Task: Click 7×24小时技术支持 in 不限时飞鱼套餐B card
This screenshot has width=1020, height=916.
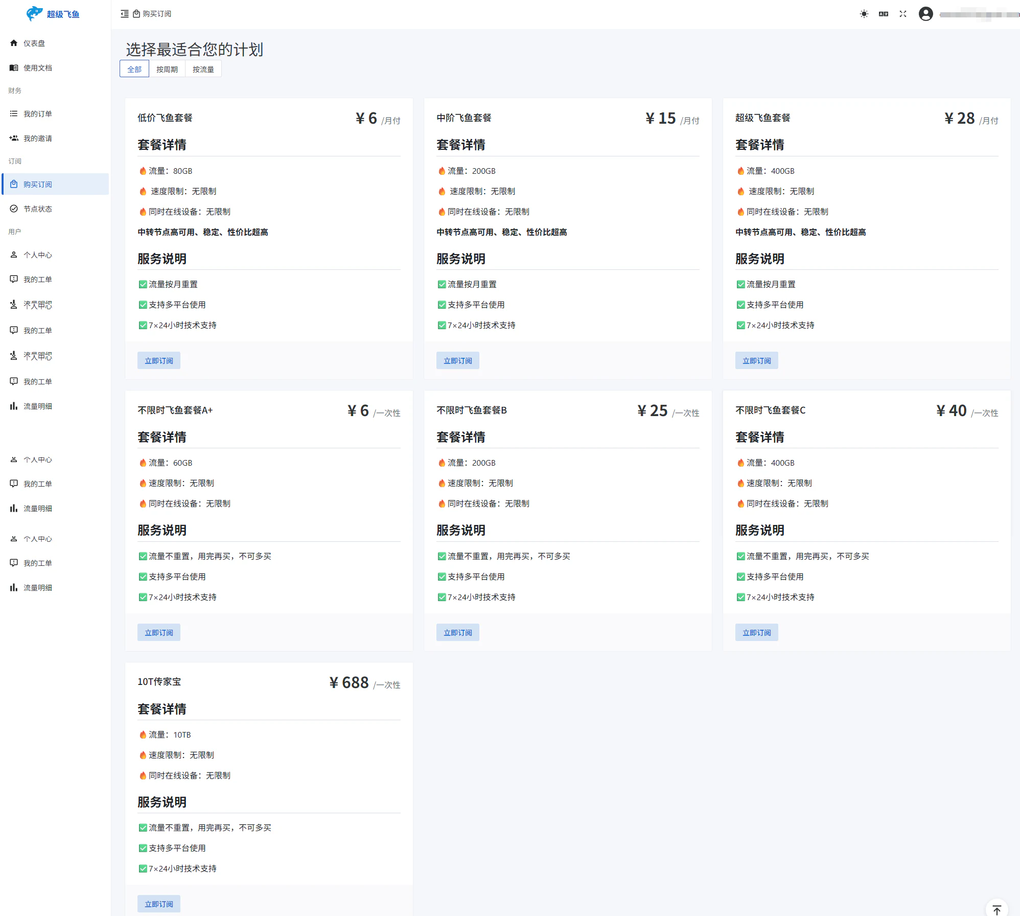Action: [x=477, y=598]
